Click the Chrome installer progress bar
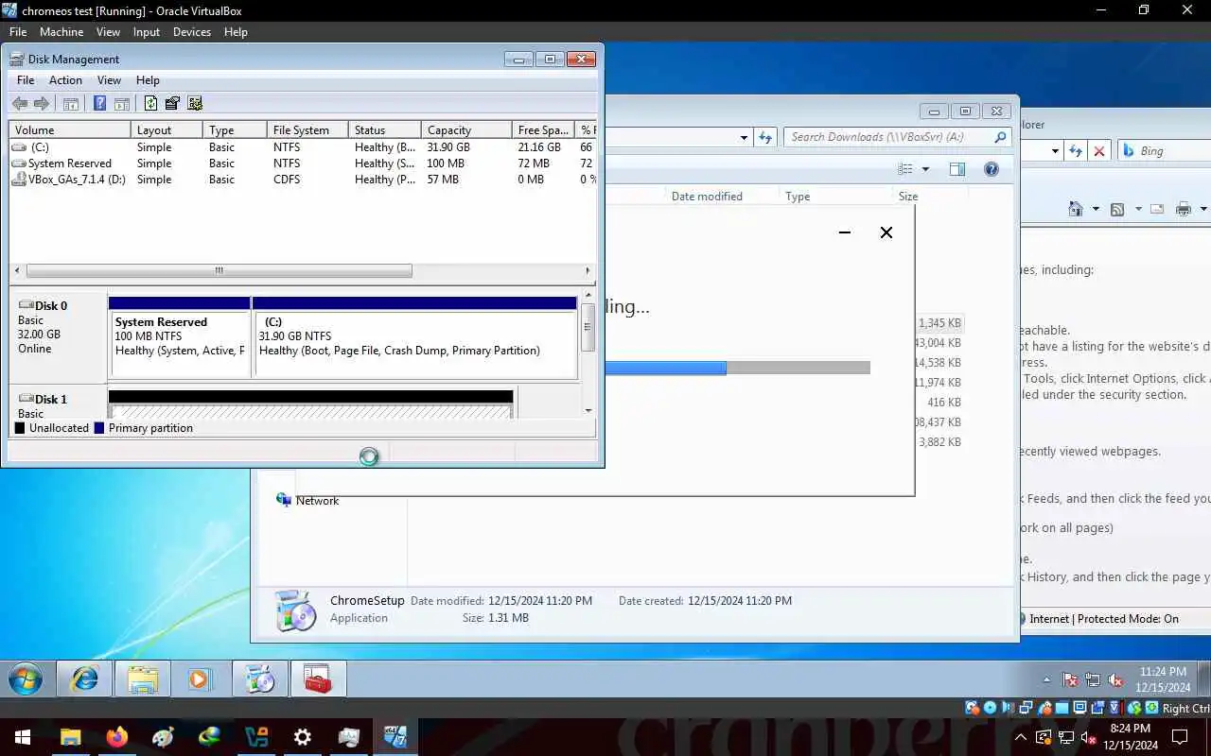The width and height of the screenshot is (1211, 756). pos(737,368)
